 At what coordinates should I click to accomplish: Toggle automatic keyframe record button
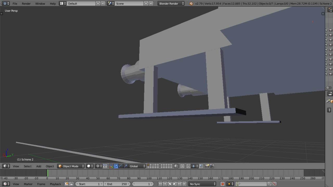coord(222,184)
